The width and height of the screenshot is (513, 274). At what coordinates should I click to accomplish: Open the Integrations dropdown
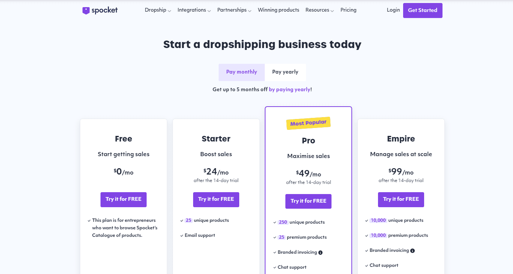click(194, 10)
